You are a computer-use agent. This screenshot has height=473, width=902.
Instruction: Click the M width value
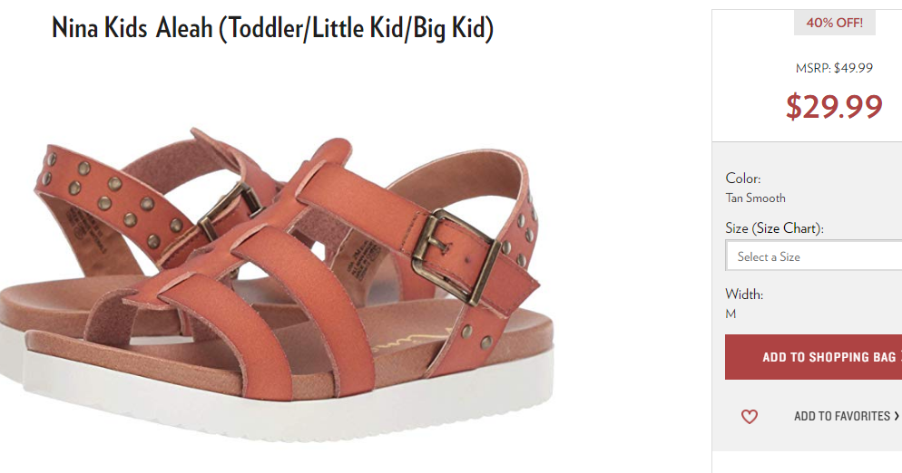coord(730,314)
